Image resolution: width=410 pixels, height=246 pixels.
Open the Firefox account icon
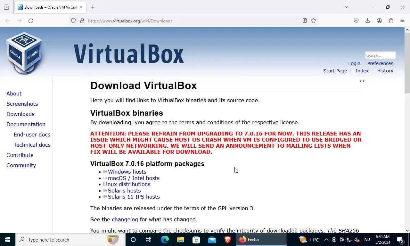tap(379, 21)
